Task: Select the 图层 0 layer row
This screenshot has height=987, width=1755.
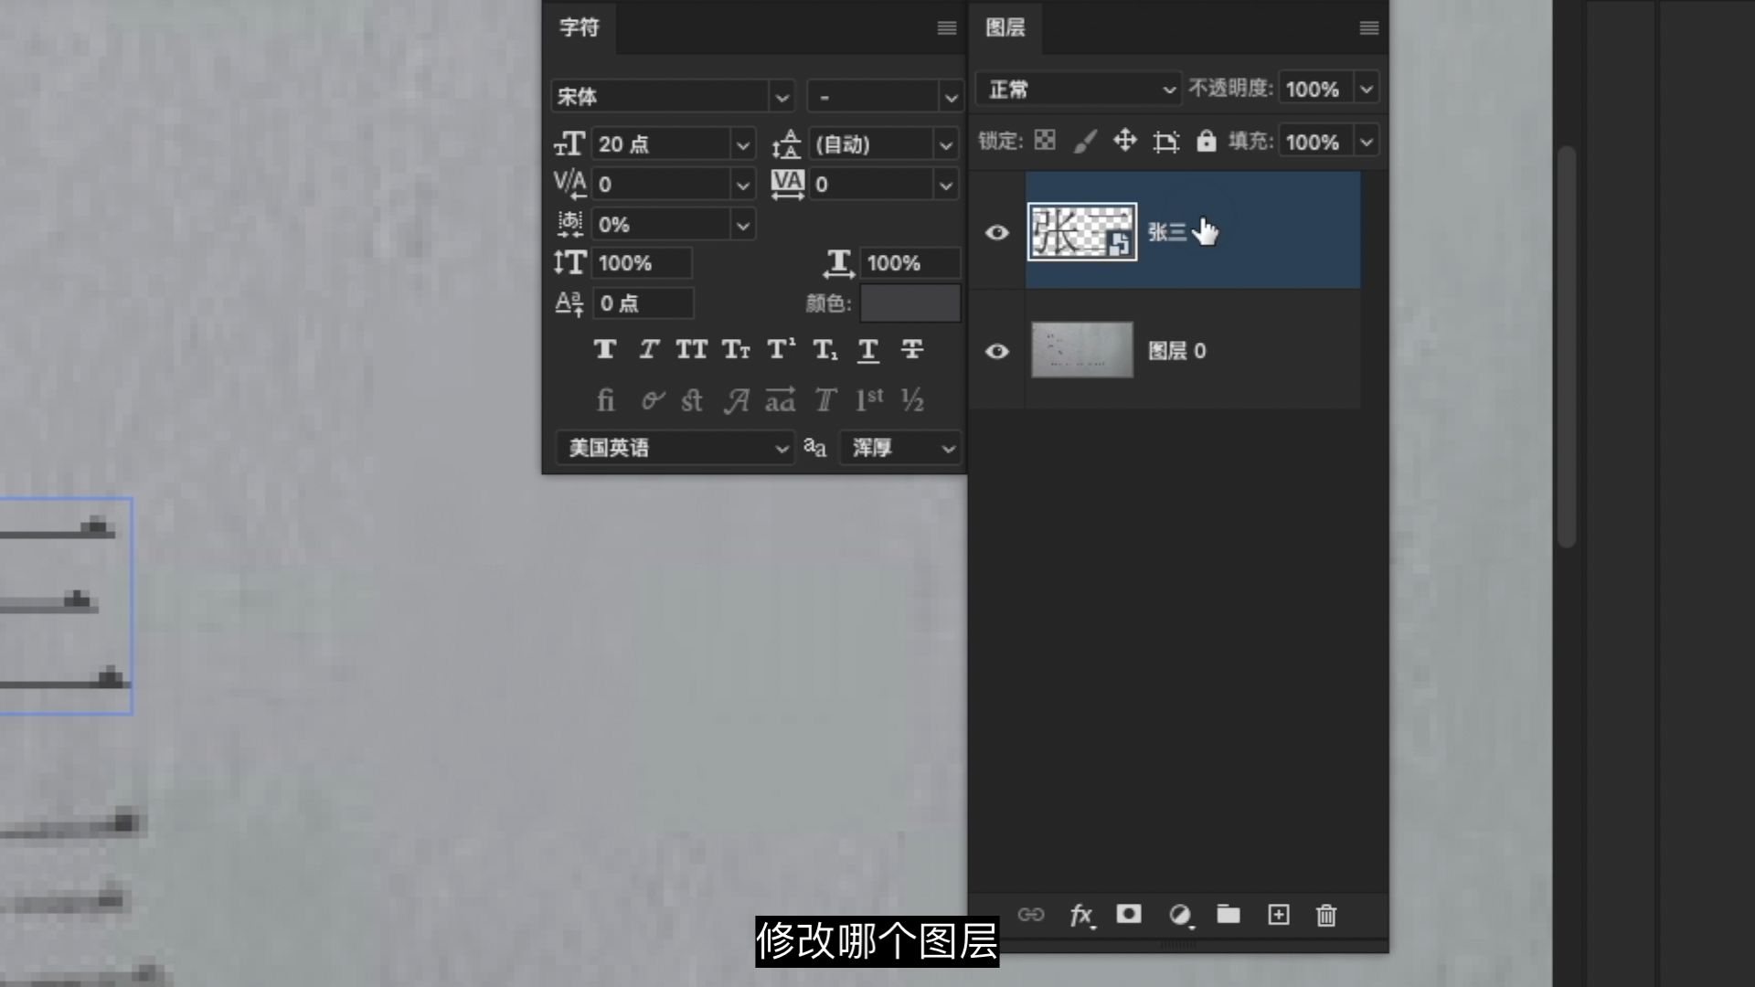Action: click(1261, 351)
